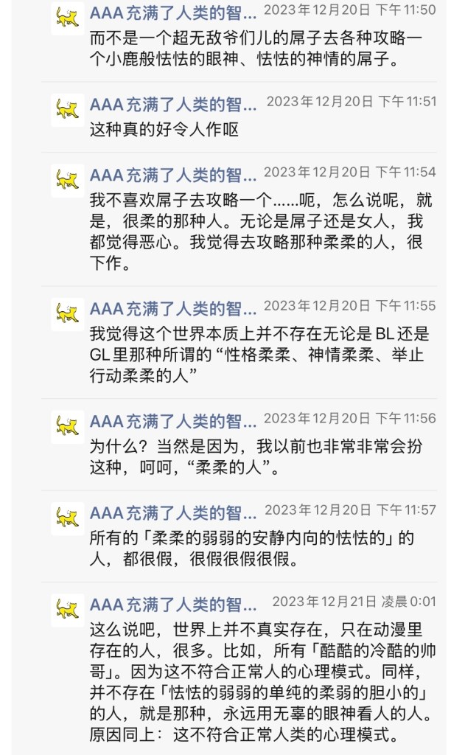
Task: Open the avatar of the 凌晨 0:01 message
Action: 67,610
